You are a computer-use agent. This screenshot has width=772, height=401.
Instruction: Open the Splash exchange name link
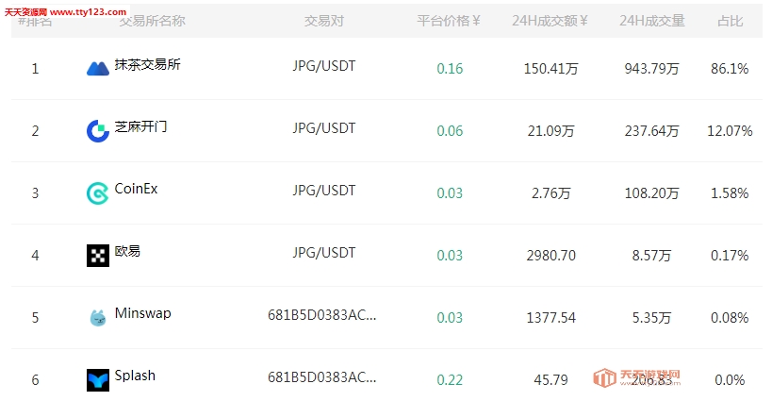(135, 376)
